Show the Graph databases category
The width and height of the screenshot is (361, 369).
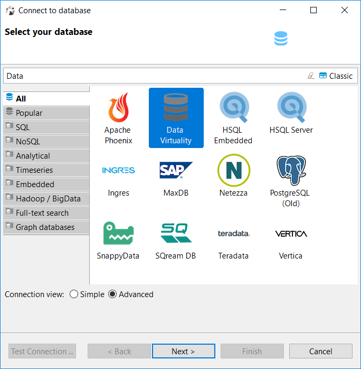46,227
